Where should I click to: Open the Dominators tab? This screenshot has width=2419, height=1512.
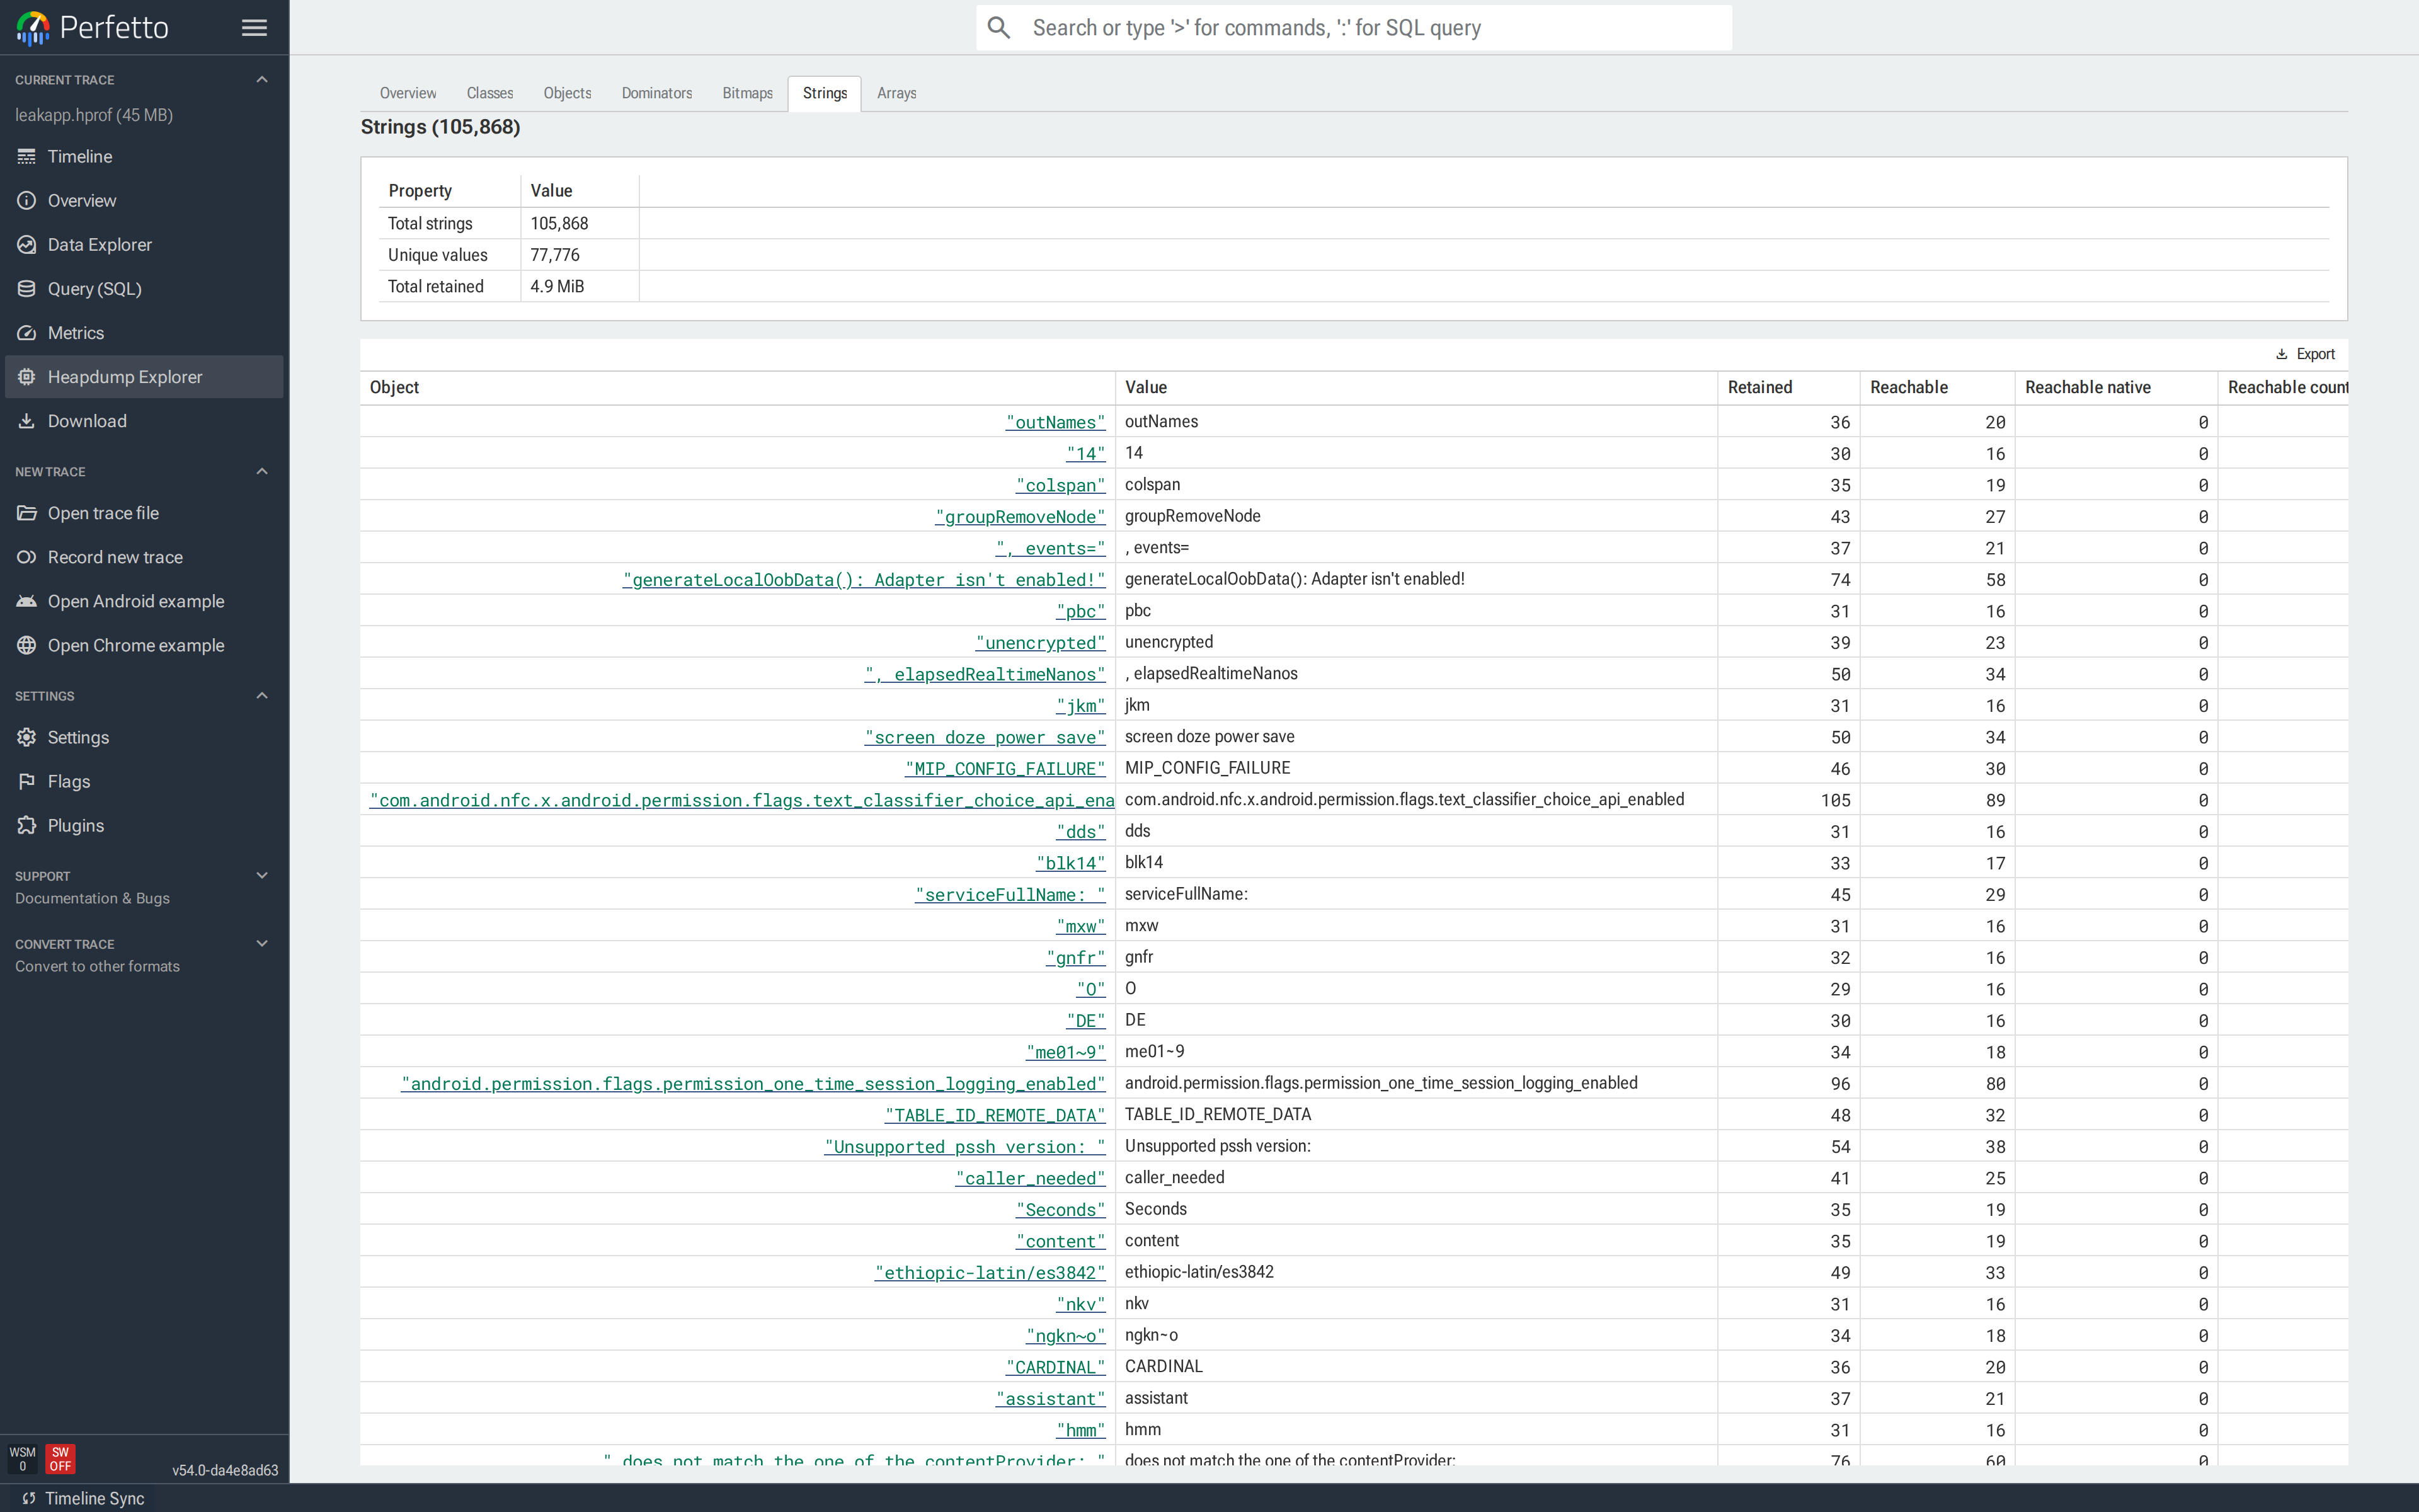[657, 93]
